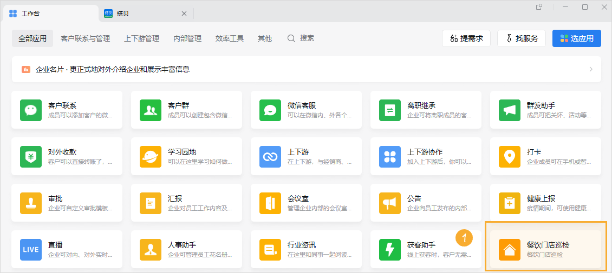Click the 行业资讯 title text
612x273 pixels.
(302, 245)
